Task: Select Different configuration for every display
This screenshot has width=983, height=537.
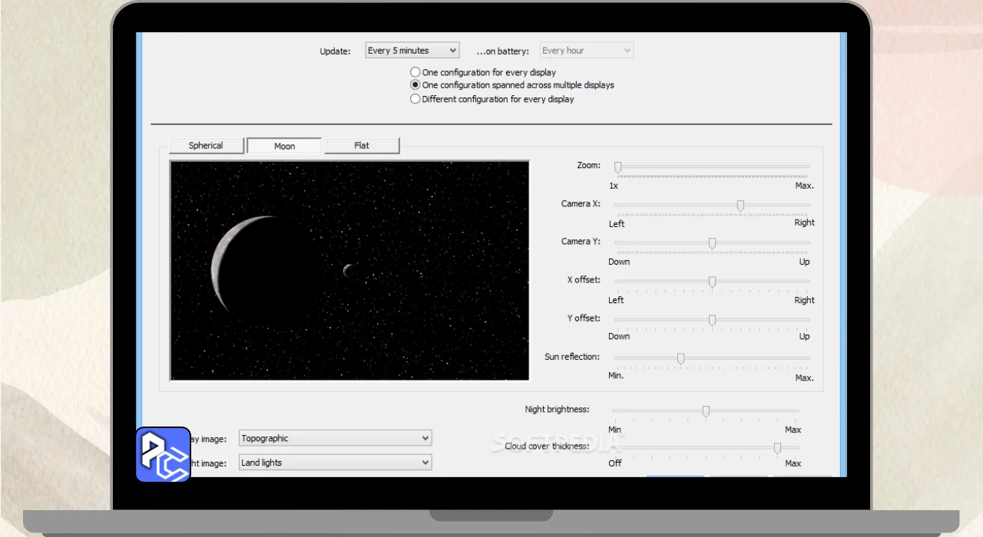Action: [415, 99]
